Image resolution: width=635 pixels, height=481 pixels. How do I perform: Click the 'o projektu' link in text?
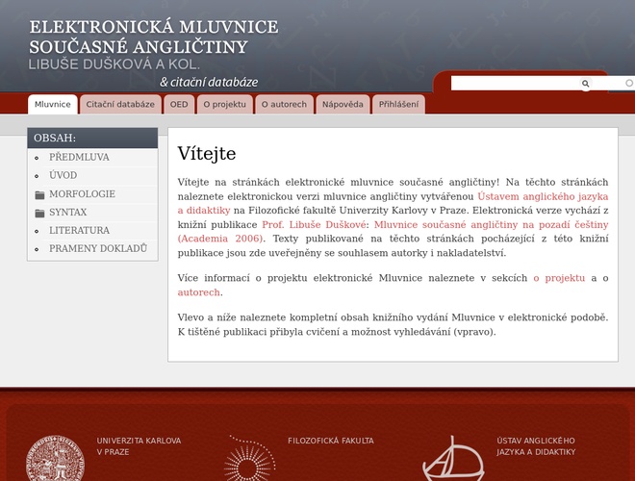click(559, 278)
